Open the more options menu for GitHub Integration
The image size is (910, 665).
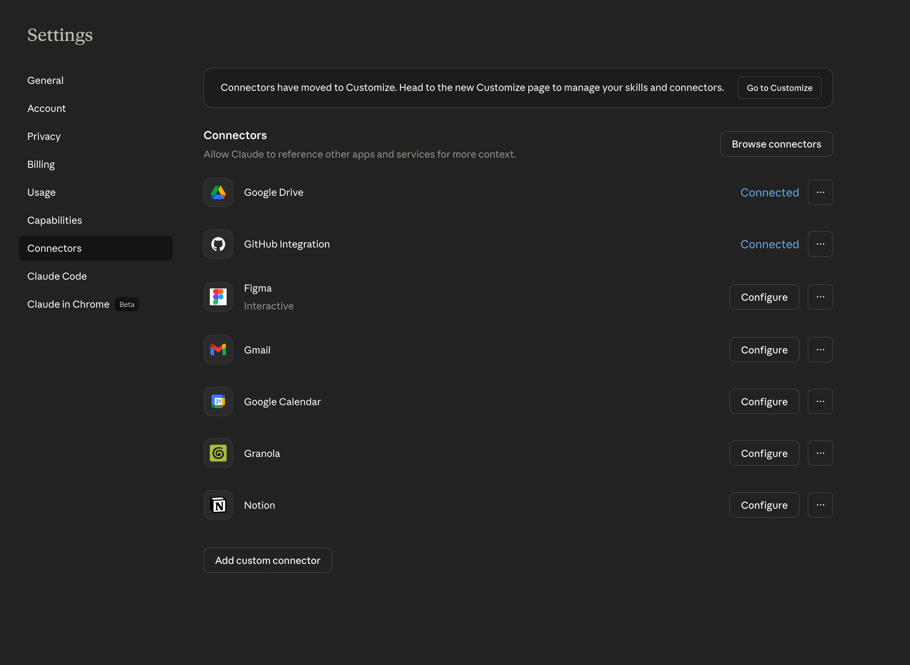coord(820,244)
